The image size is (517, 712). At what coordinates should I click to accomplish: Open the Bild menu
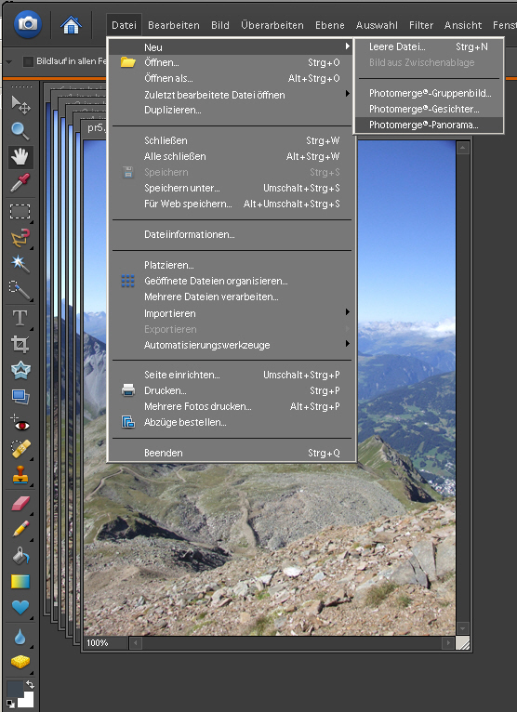coord(219,25)
